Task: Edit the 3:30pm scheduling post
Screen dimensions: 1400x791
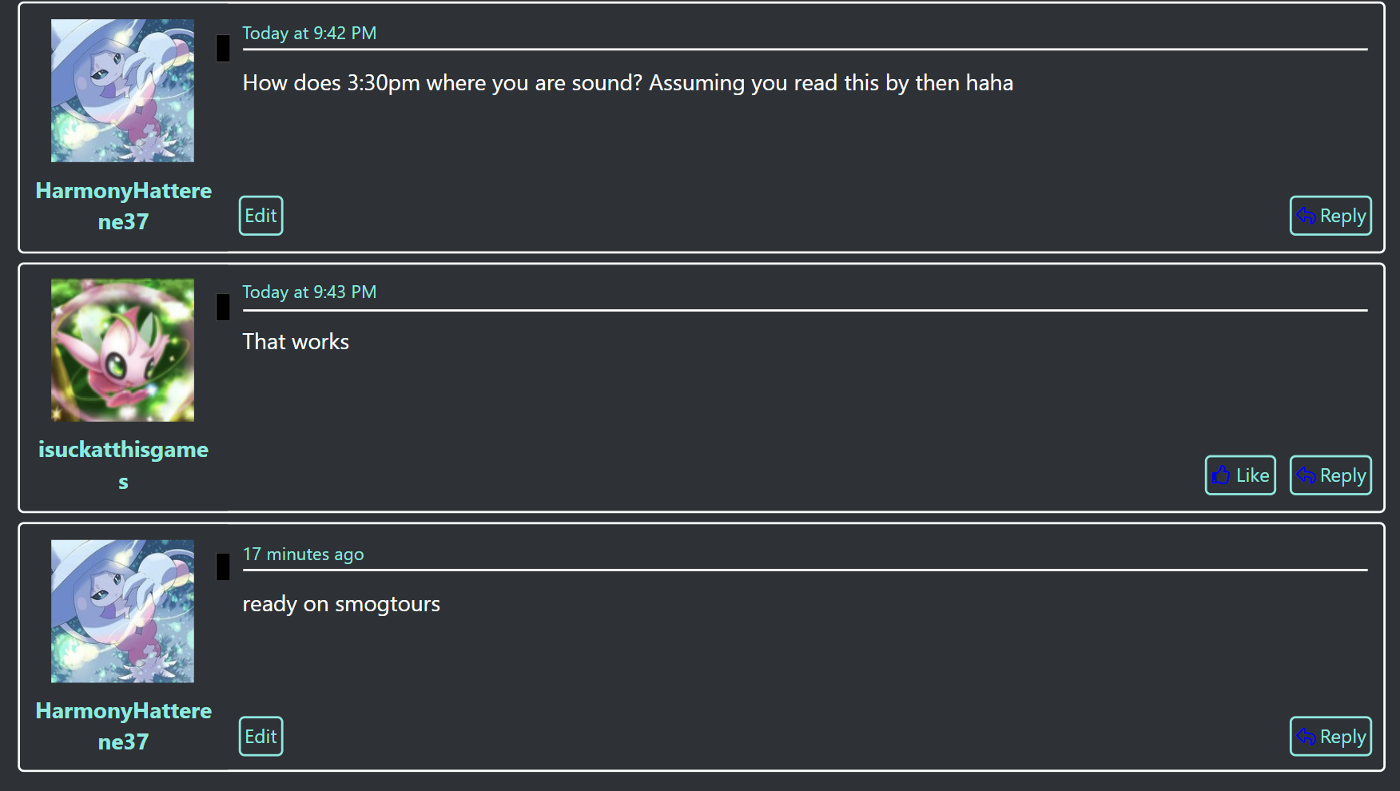Action: pos(261,216)
